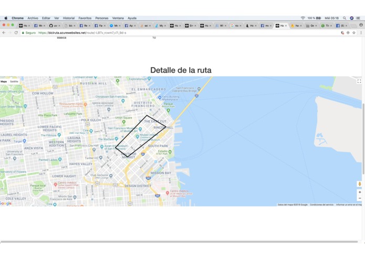Click the menu bar clock Mié 05:18
The image size is (365, 259).
tap(332, 18)
